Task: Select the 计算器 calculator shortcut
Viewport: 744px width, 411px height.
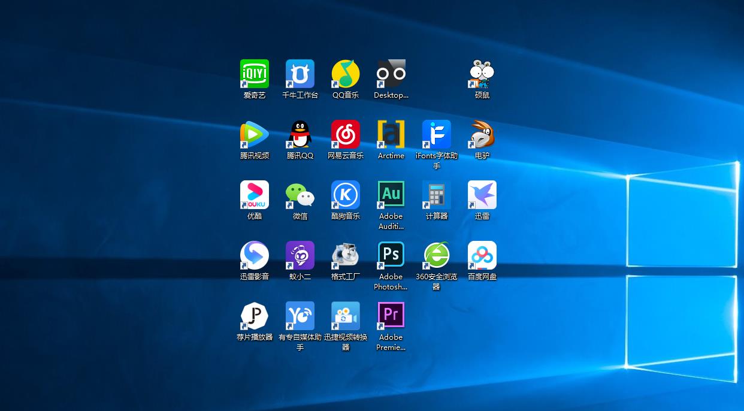Action: pyautogui.click(x=437, y=195)
